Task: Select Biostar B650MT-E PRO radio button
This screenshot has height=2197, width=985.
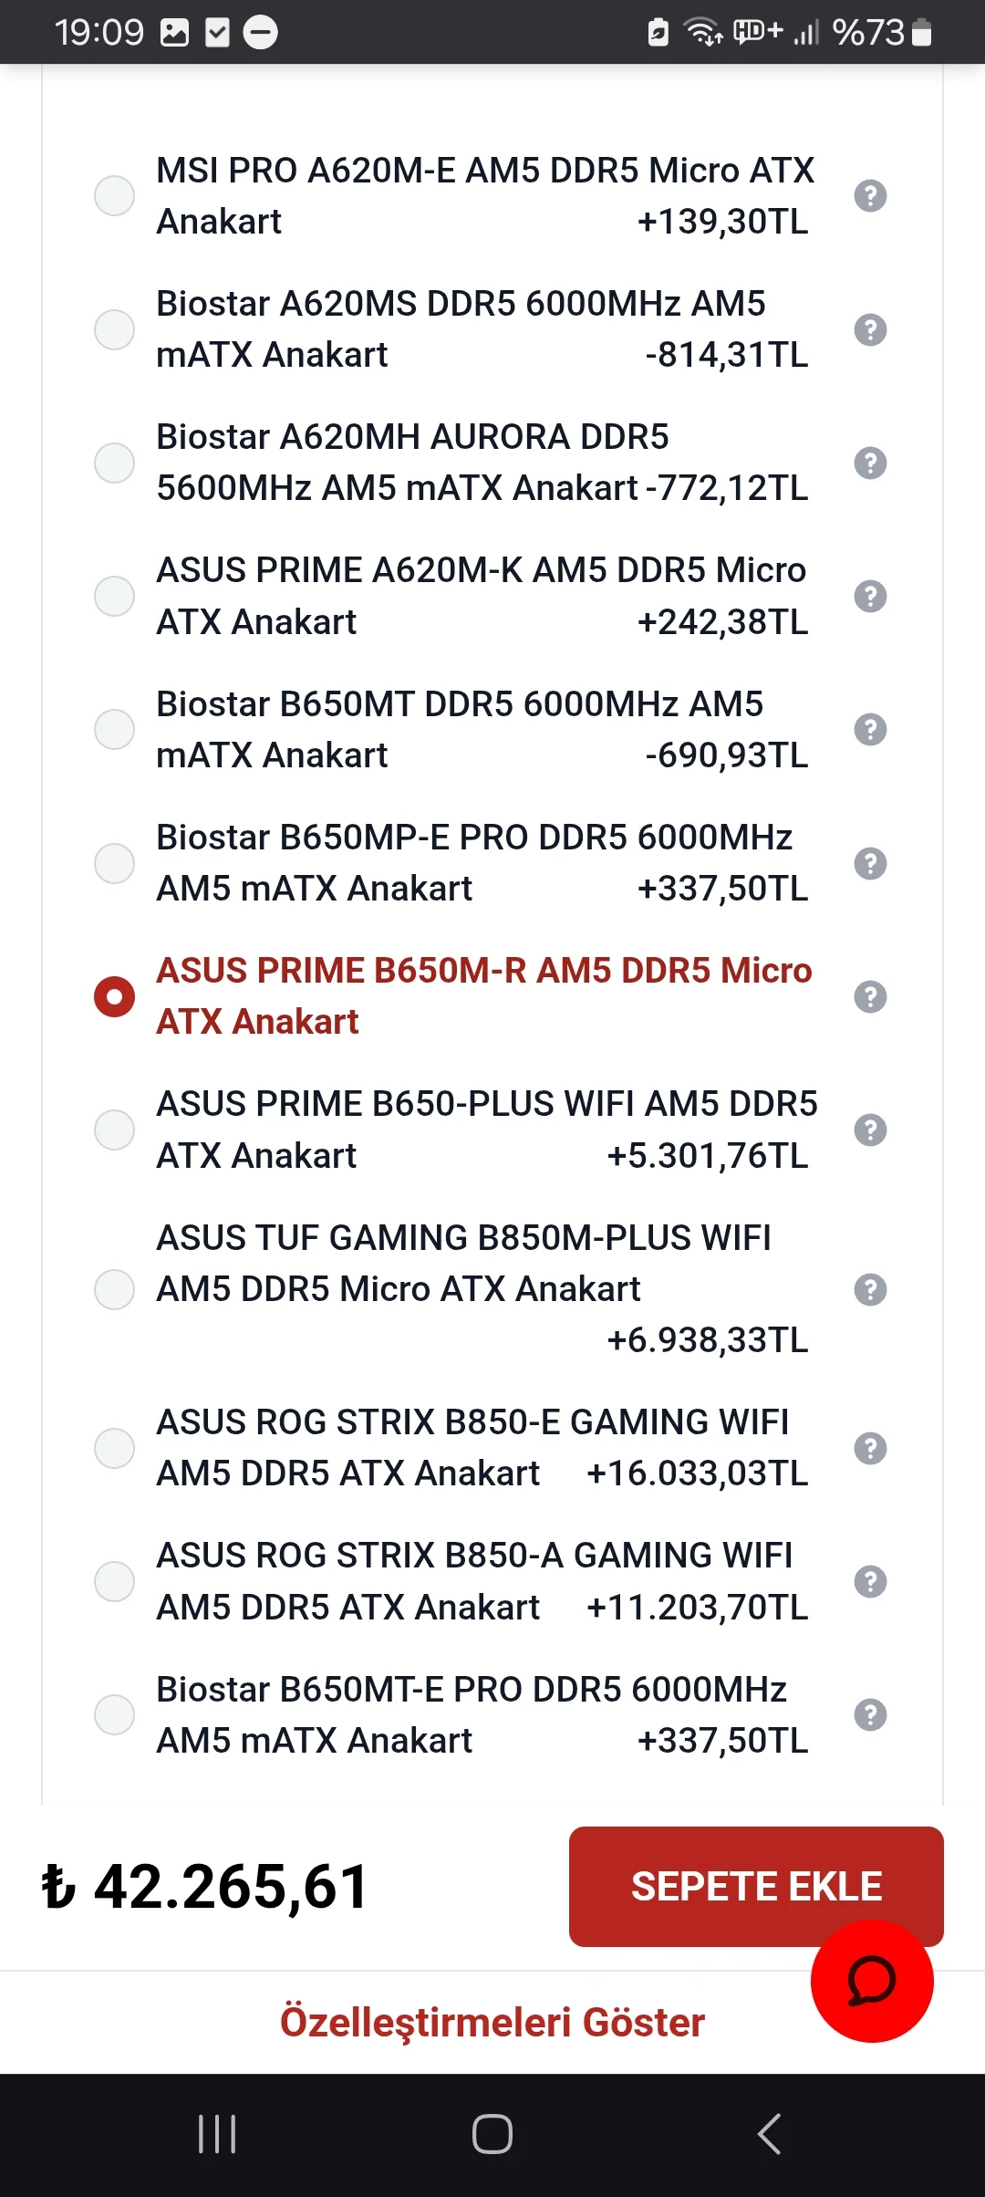Action: pyautogui.click(x=115, y=1714)
